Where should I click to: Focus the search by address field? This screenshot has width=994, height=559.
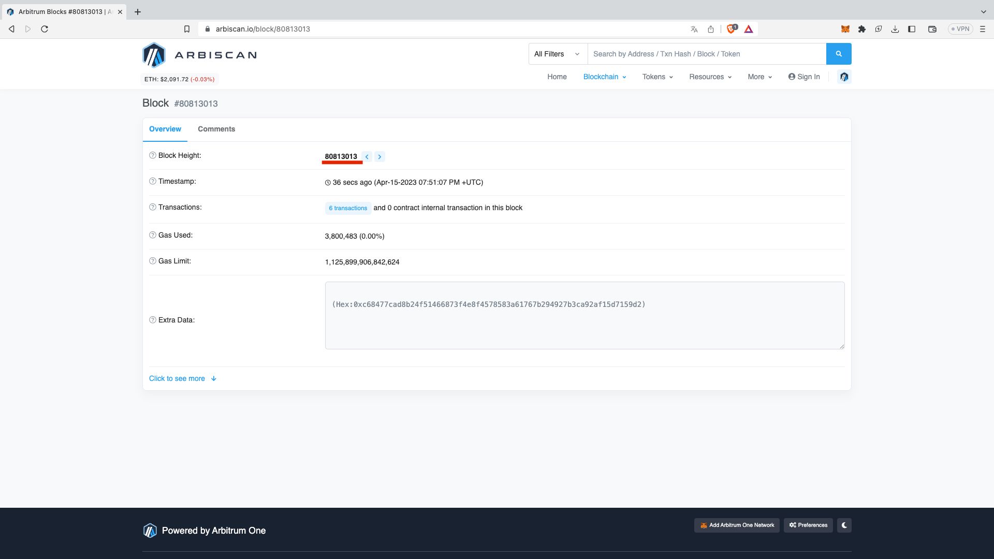(x=707, y=54)
